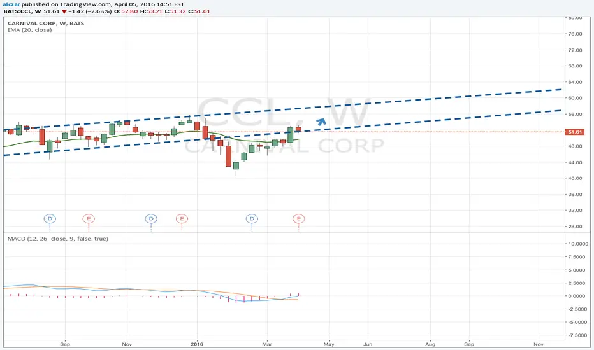Screen dimensions: 594x350
Task: Click the latest earnings E marker after Mar
Action: (299, 219)
